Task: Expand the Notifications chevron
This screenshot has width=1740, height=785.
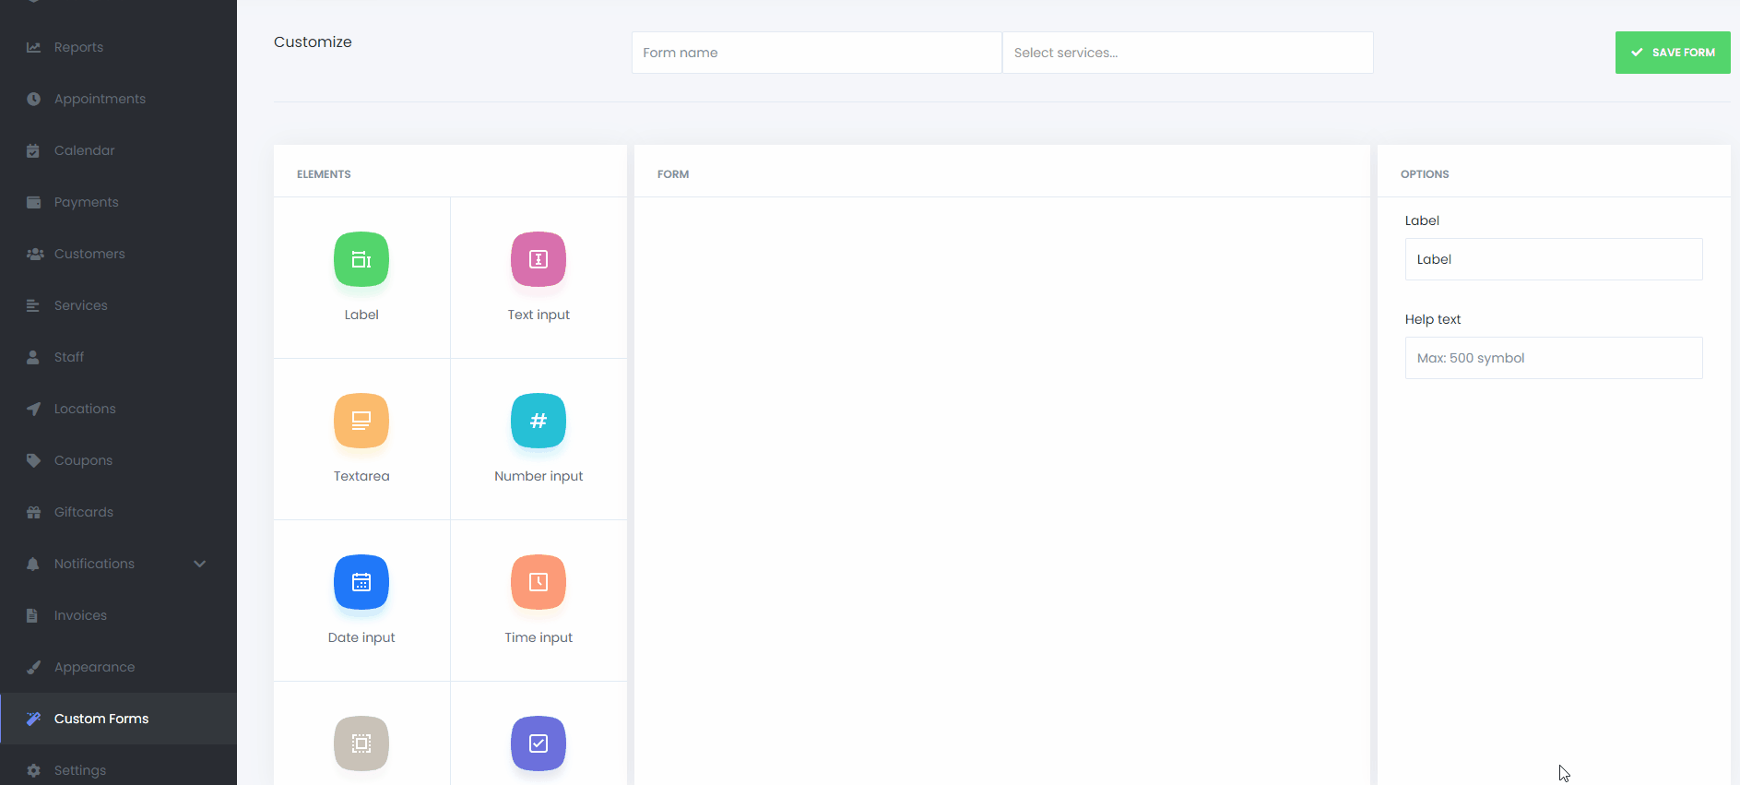Action: click(x=200, y=564)
